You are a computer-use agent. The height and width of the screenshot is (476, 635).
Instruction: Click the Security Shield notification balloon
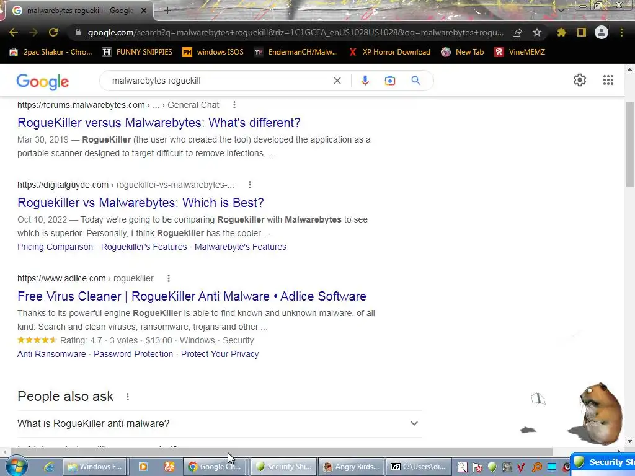pos(602,462)
